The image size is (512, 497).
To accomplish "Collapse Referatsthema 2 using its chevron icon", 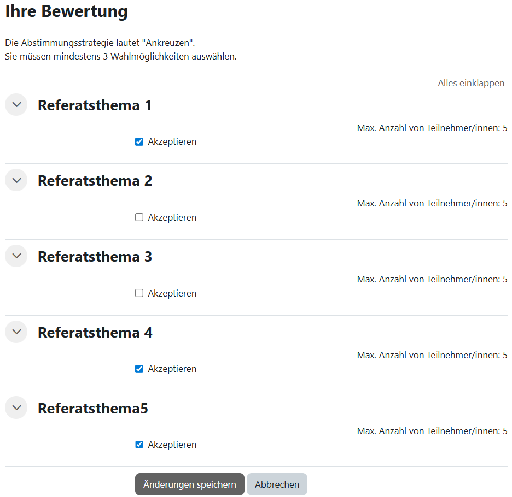I will 16,180.
